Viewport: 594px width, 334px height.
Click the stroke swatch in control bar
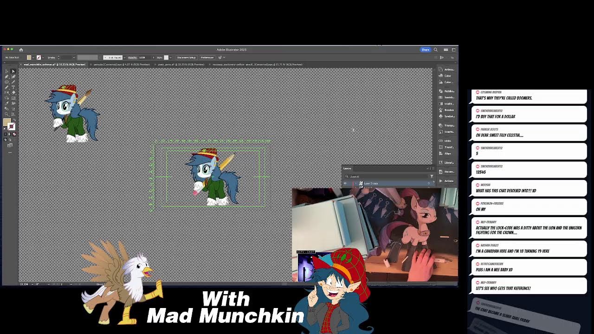point(39,58)
